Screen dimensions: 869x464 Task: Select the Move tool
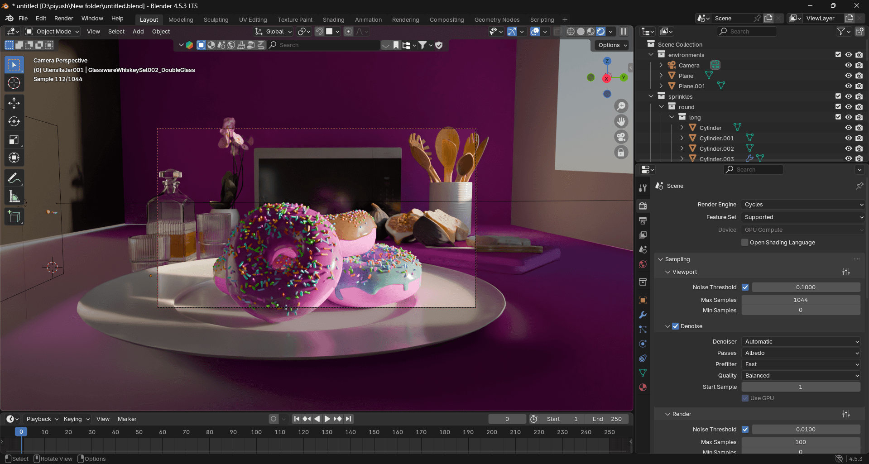tap(14, 103)
